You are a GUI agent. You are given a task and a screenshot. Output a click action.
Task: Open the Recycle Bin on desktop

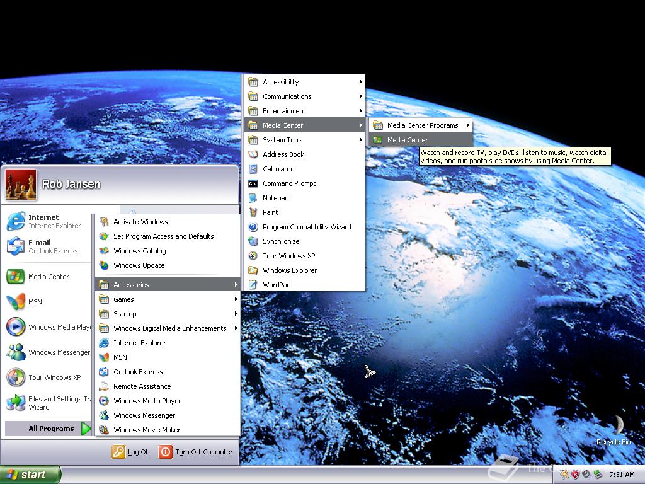pyautogui.click(x=614, y=429)
